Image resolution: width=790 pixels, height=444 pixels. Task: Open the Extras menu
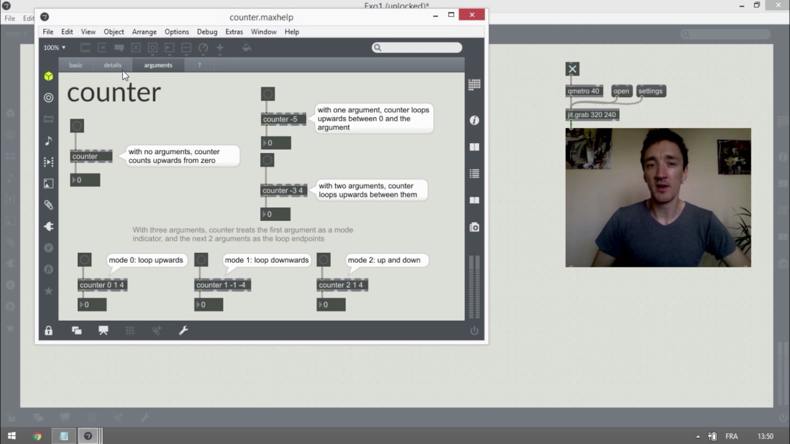(x=234, y=31)
